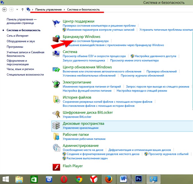This screenshot has width=193, height=184.
Task: Open the Windows Start button
Action: pyautogui.click(x=6, y=179)
